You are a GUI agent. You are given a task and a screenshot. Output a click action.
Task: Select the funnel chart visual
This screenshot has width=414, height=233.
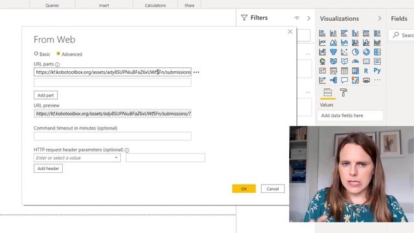point(333,52)
